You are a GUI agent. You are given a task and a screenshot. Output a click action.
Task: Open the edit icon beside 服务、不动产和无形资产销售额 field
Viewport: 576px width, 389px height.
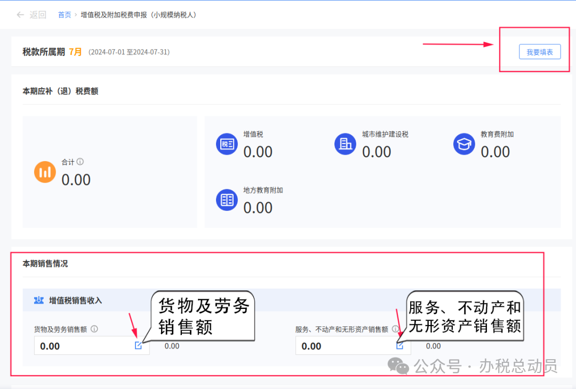click(399, 345)
